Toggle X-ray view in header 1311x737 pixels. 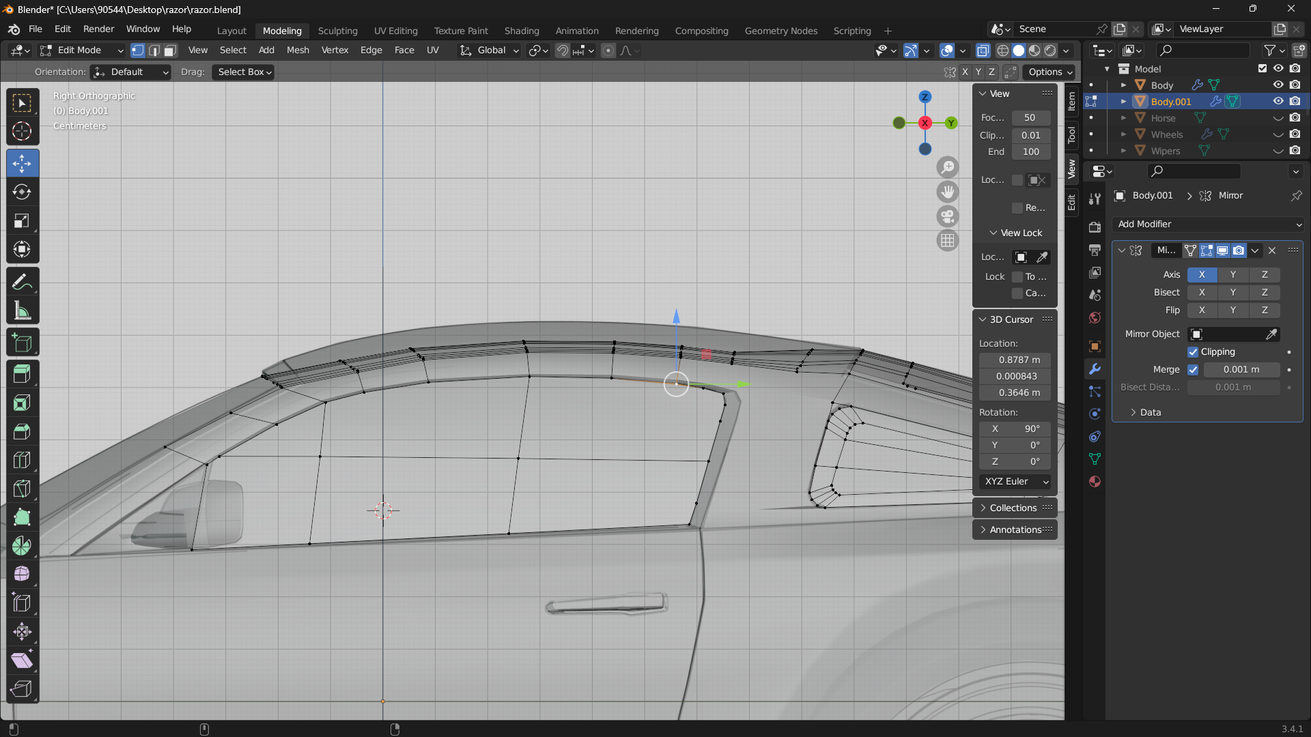983,50
